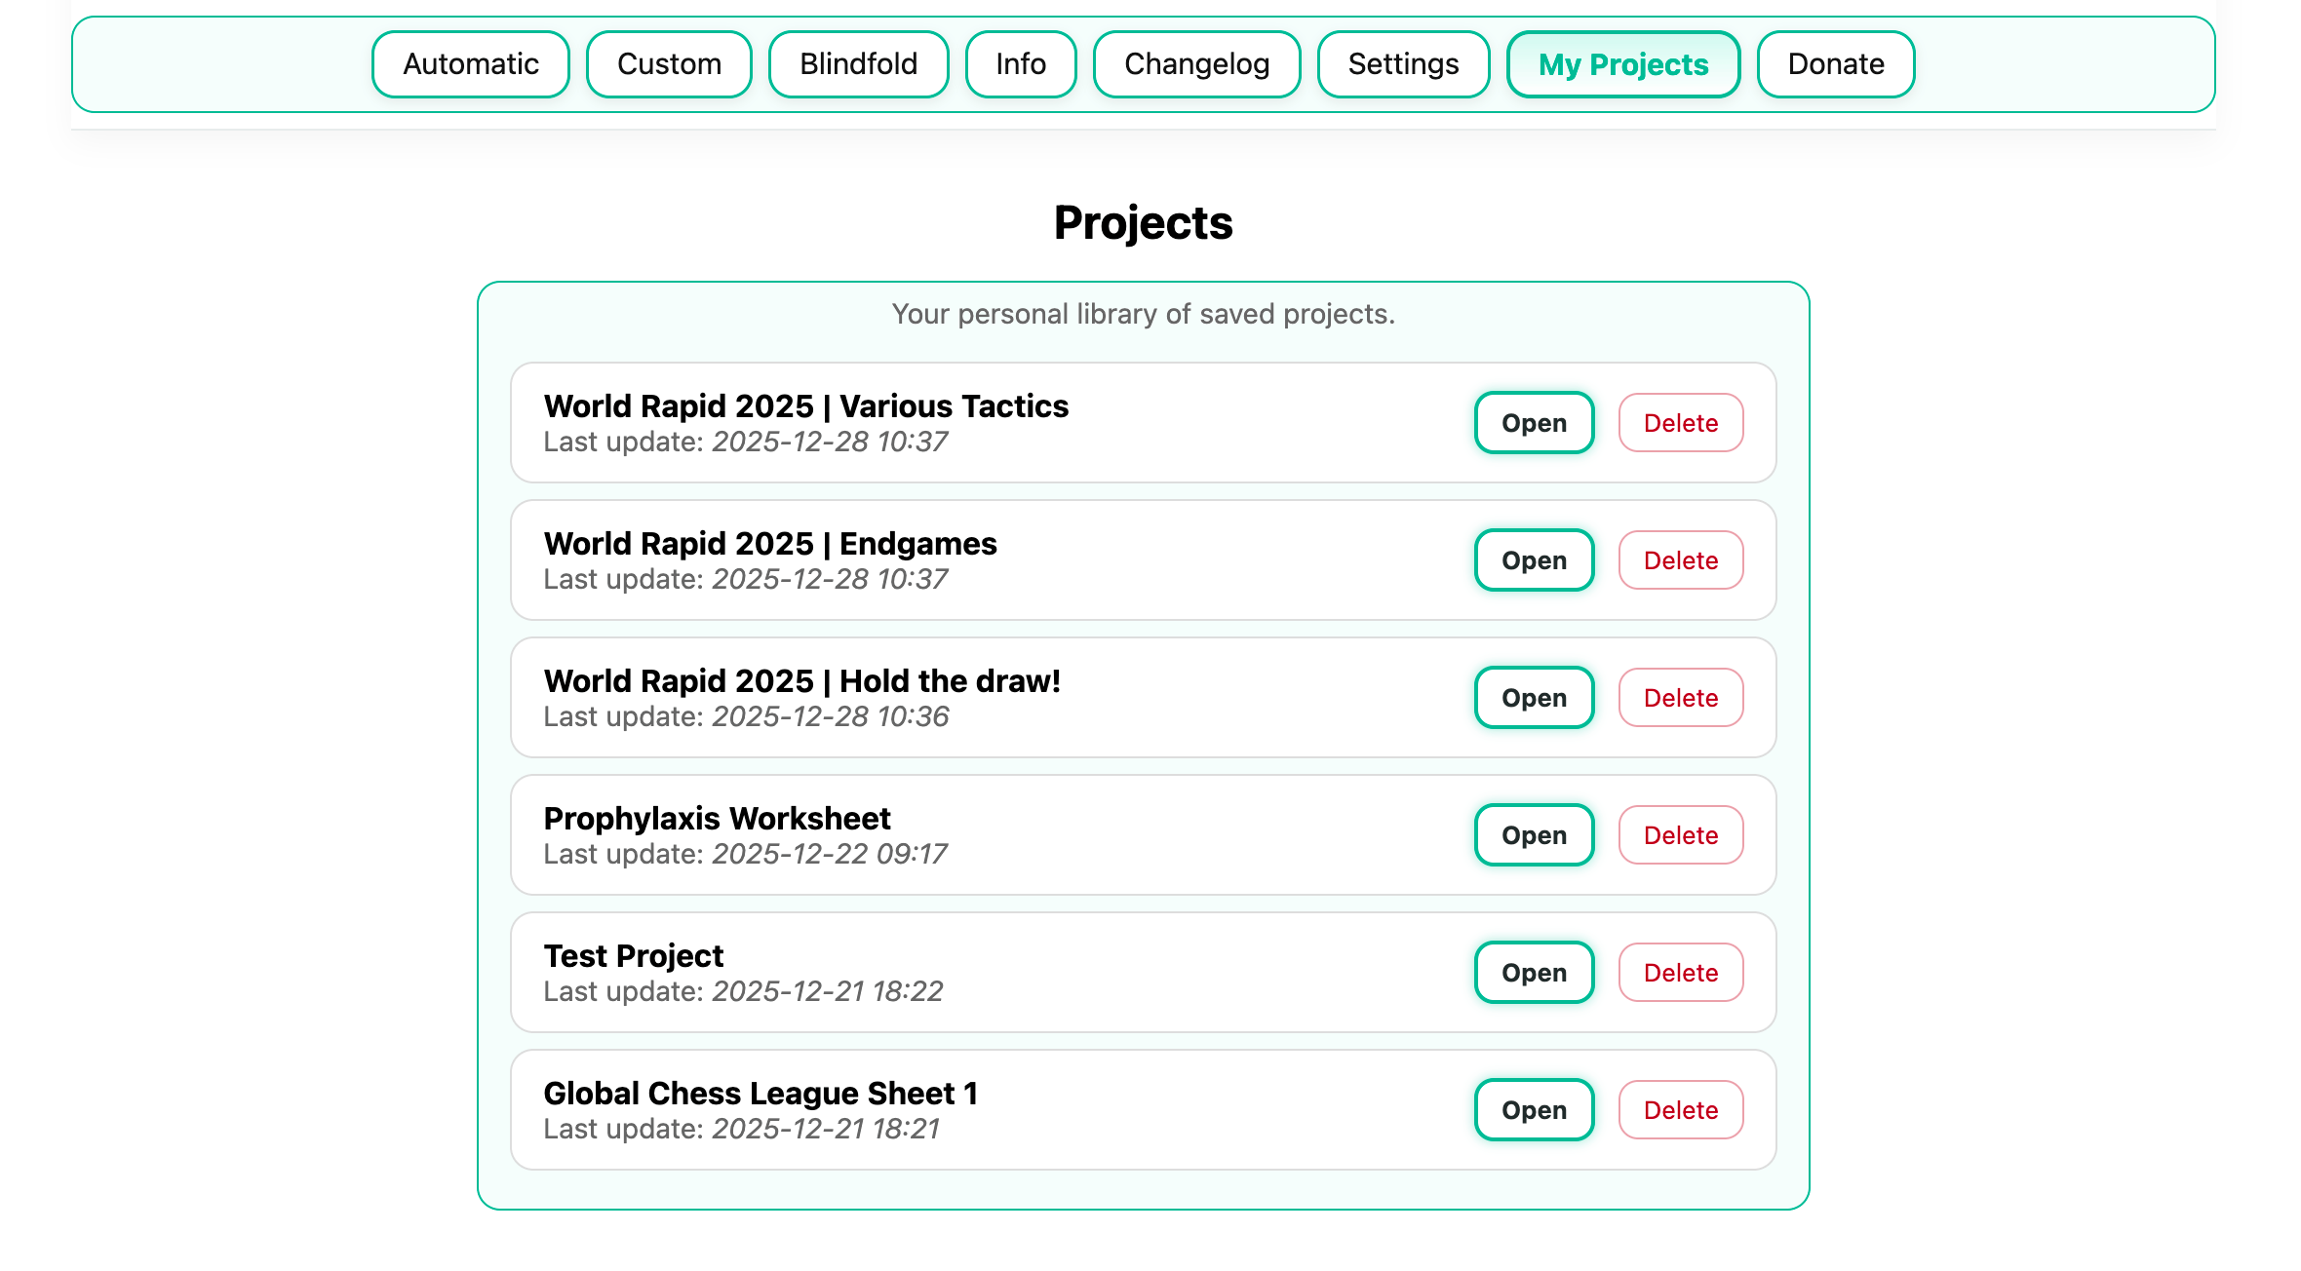Viewport: 2301px width, 1271px height.
Task: Open the World Rapid 2025 Endgames project
Action: (x=1534, y=560)
